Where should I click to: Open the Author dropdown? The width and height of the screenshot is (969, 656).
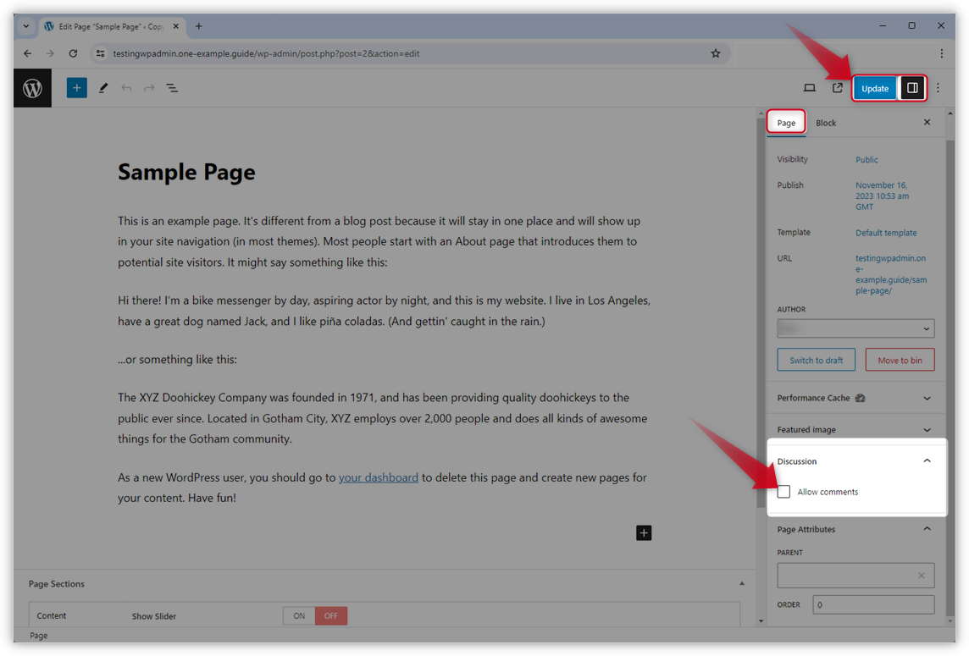(855, 328)
